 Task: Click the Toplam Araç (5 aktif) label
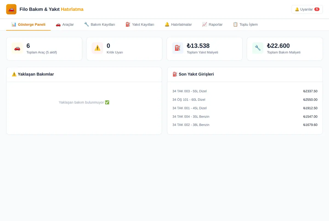click(42, 52)
